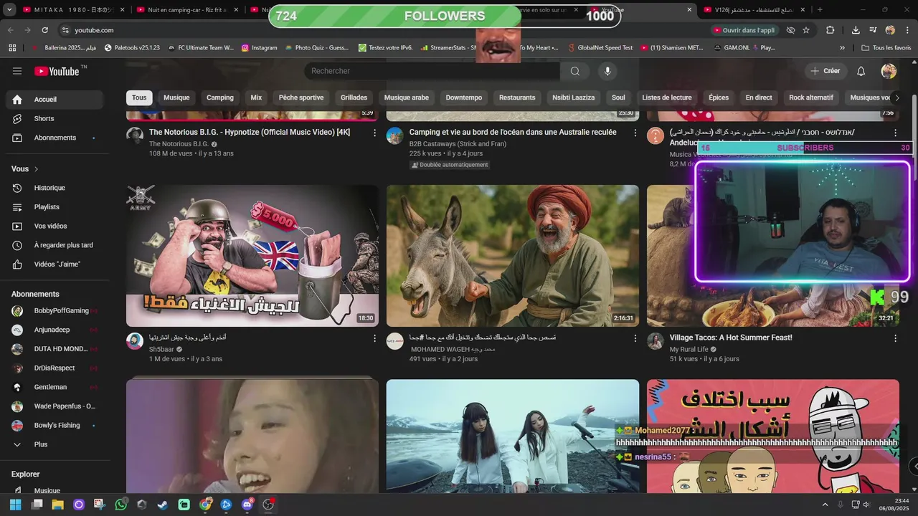Select the Camping filter chip
Viewport: 918px width, 516px height.
(x=220, y=97)
